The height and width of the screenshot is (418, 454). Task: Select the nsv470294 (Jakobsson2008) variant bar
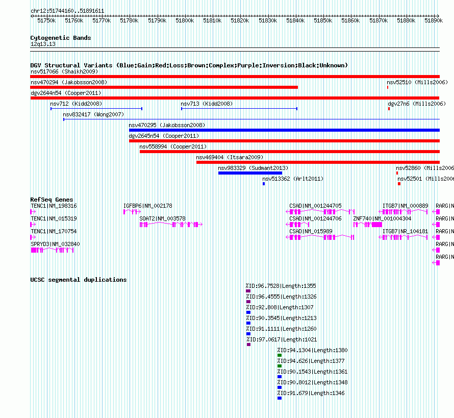tap(164, 87)
